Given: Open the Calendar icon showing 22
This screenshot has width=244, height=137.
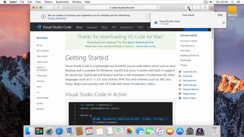Looking at the screenshot, I should tap(89, 131).
